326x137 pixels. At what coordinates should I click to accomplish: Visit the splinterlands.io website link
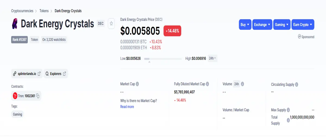(27, 74)
